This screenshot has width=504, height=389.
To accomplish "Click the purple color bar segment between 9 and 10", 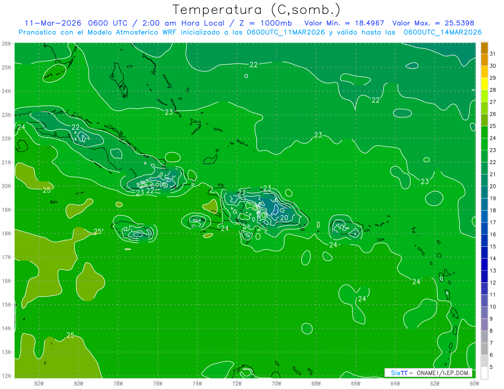I will coord(484,313).
